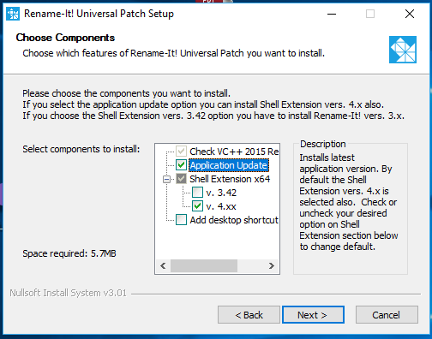Click the Rename-It! title bar app icon
This screenshot has width=432, height=339.
coord(13,14)
